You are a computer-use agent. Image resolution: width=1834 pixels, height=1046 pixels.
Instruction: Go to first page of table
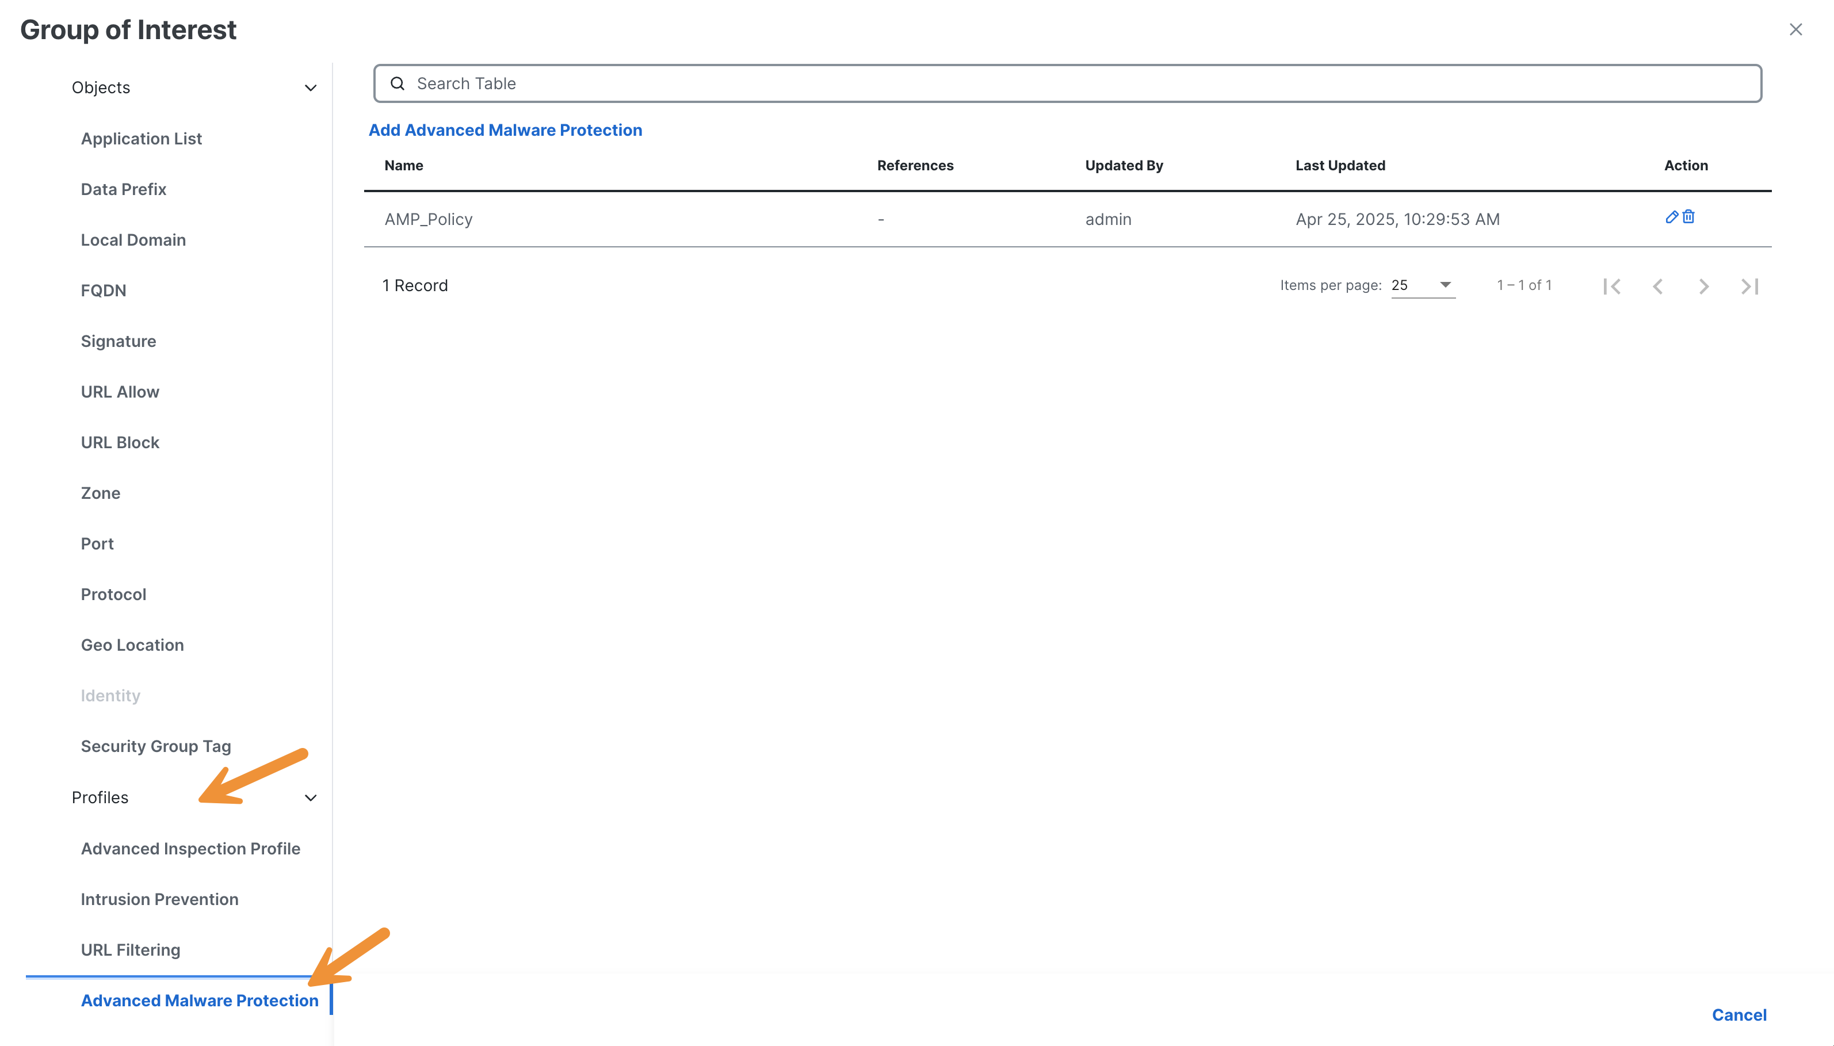1611,286
